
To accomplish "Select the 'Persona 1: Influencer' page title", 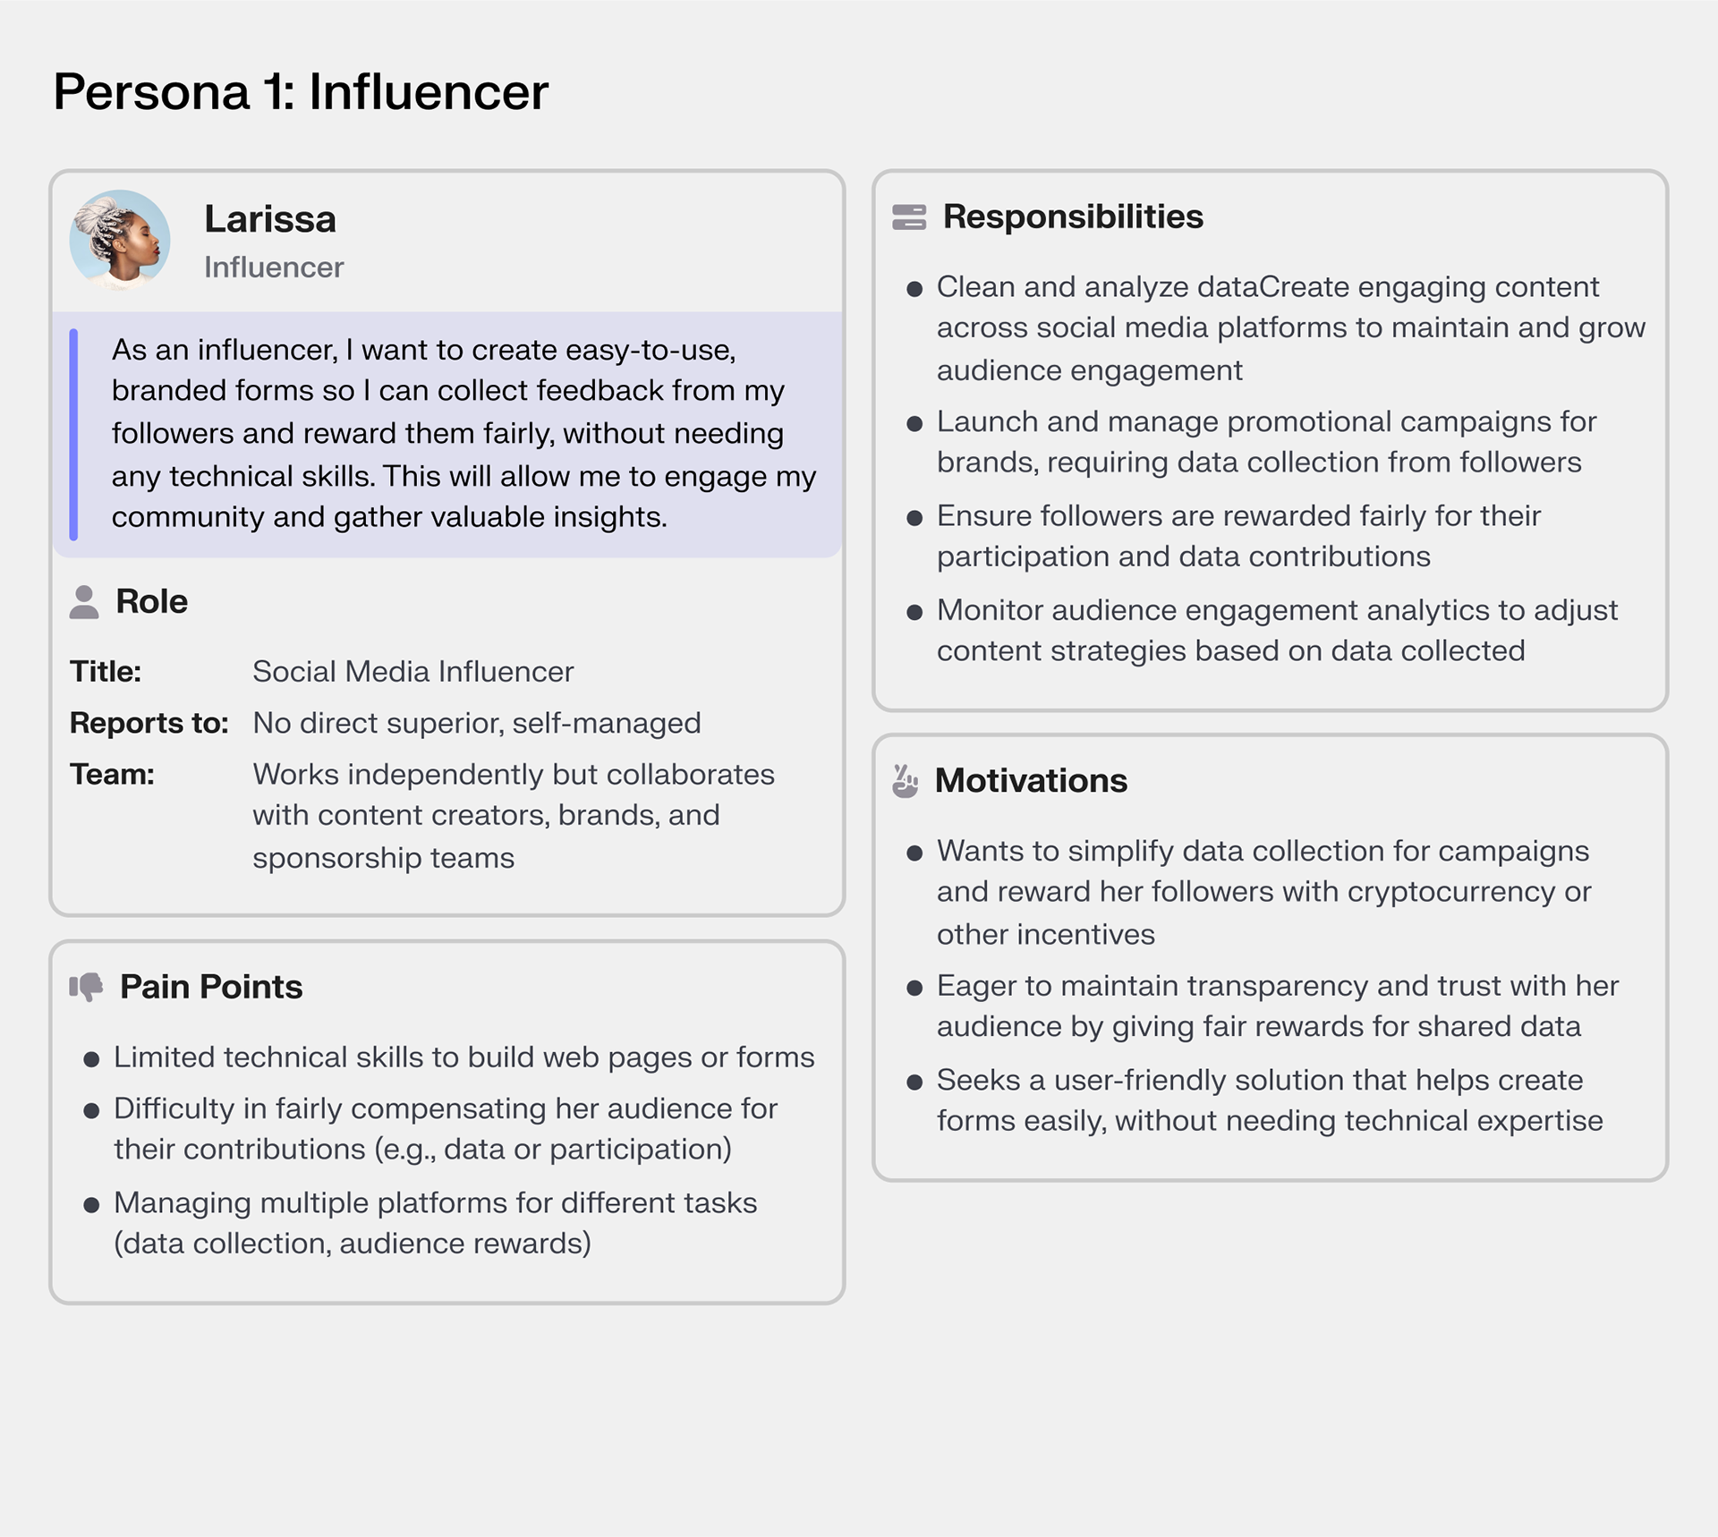I will point(301,92).
